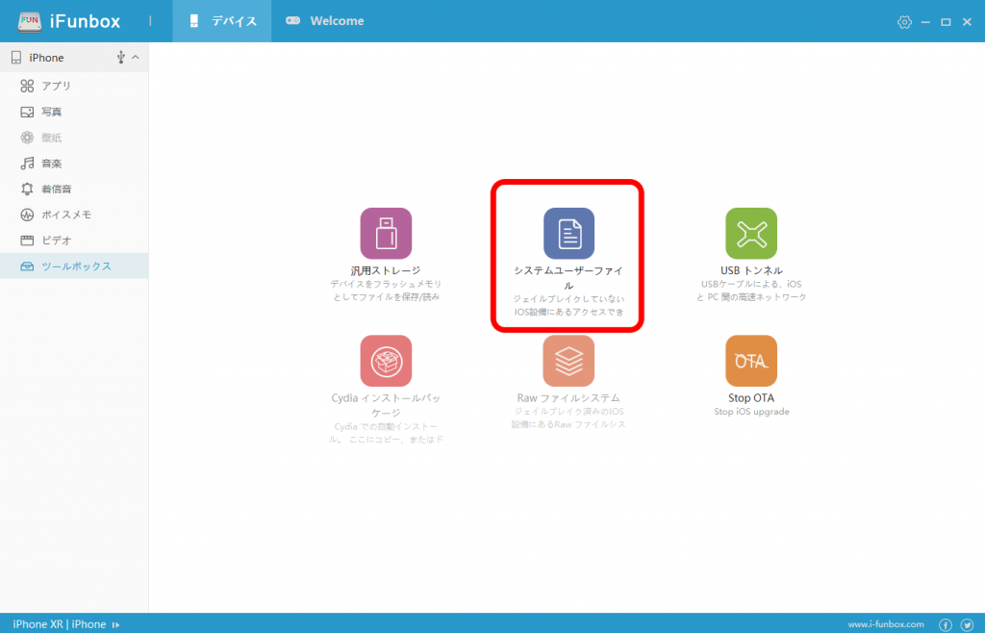Screen dimensions: 985x633
Task: Click the 汎用ストレージ label text
Action: [386, 270]
